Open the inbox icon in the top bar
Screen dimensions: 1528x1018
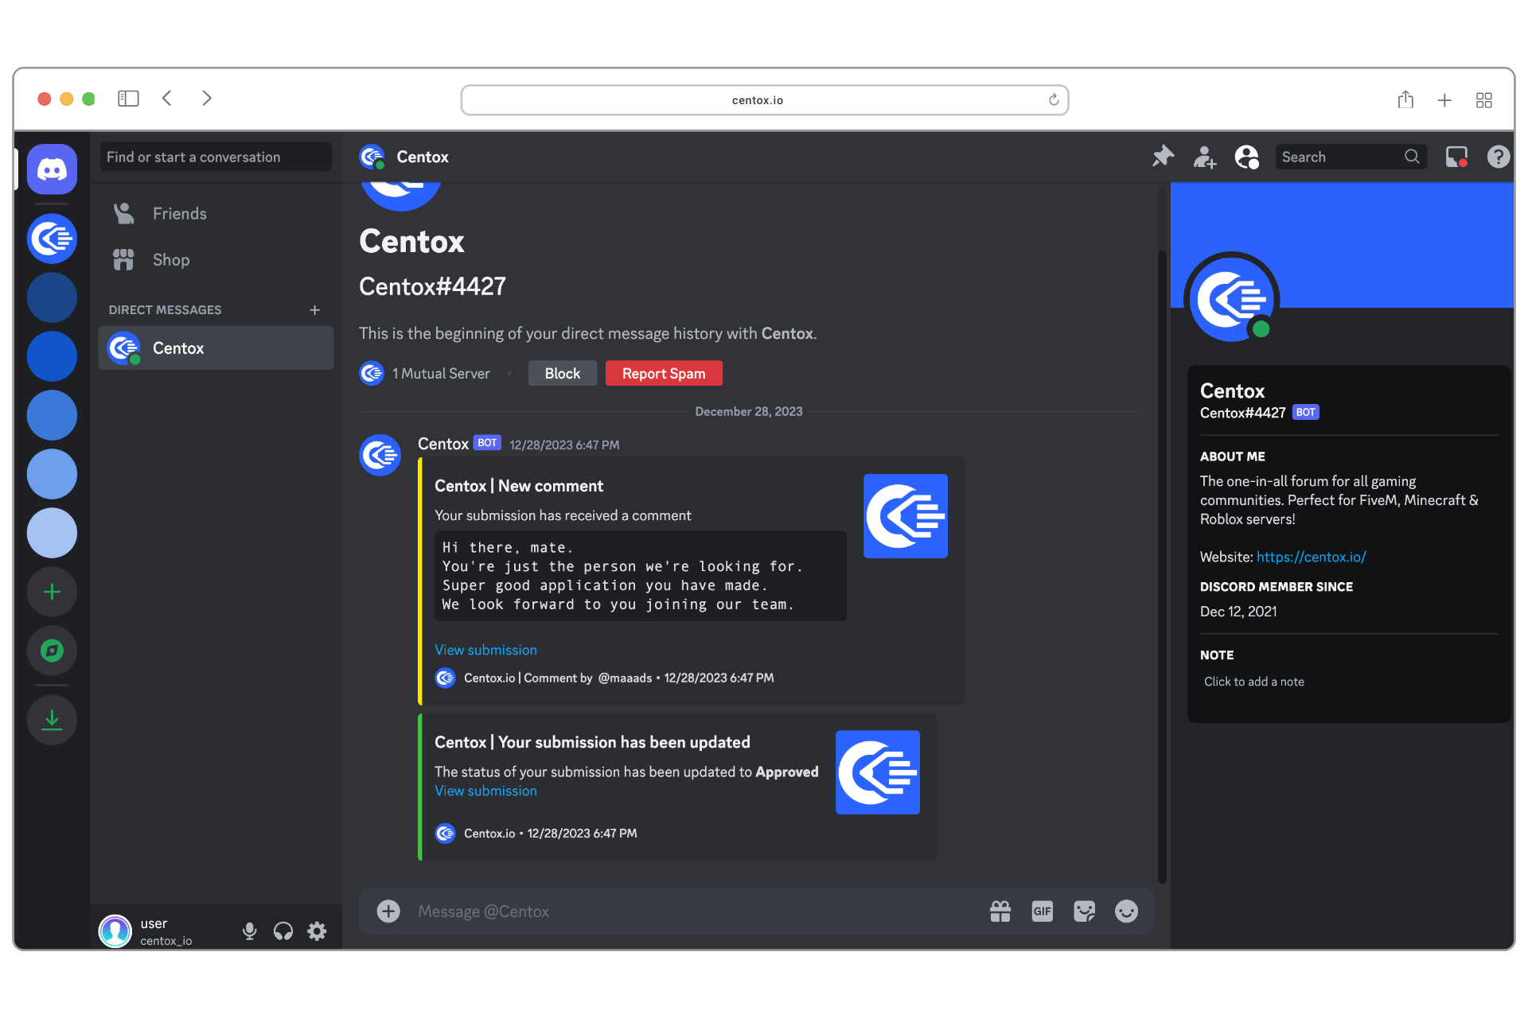(x=1456, y=157)
